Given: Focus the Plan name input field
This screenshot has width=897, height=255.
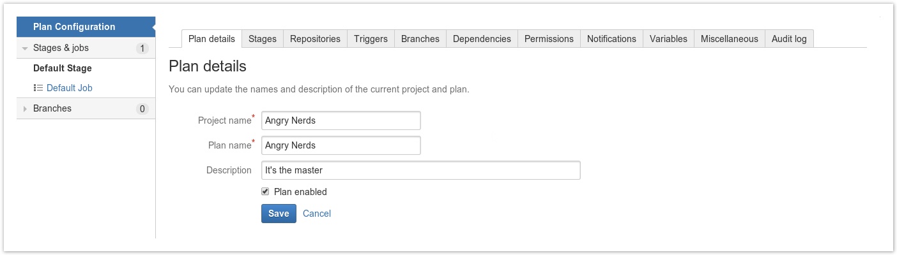Looking at the screenshot, I should pos(341,145).
